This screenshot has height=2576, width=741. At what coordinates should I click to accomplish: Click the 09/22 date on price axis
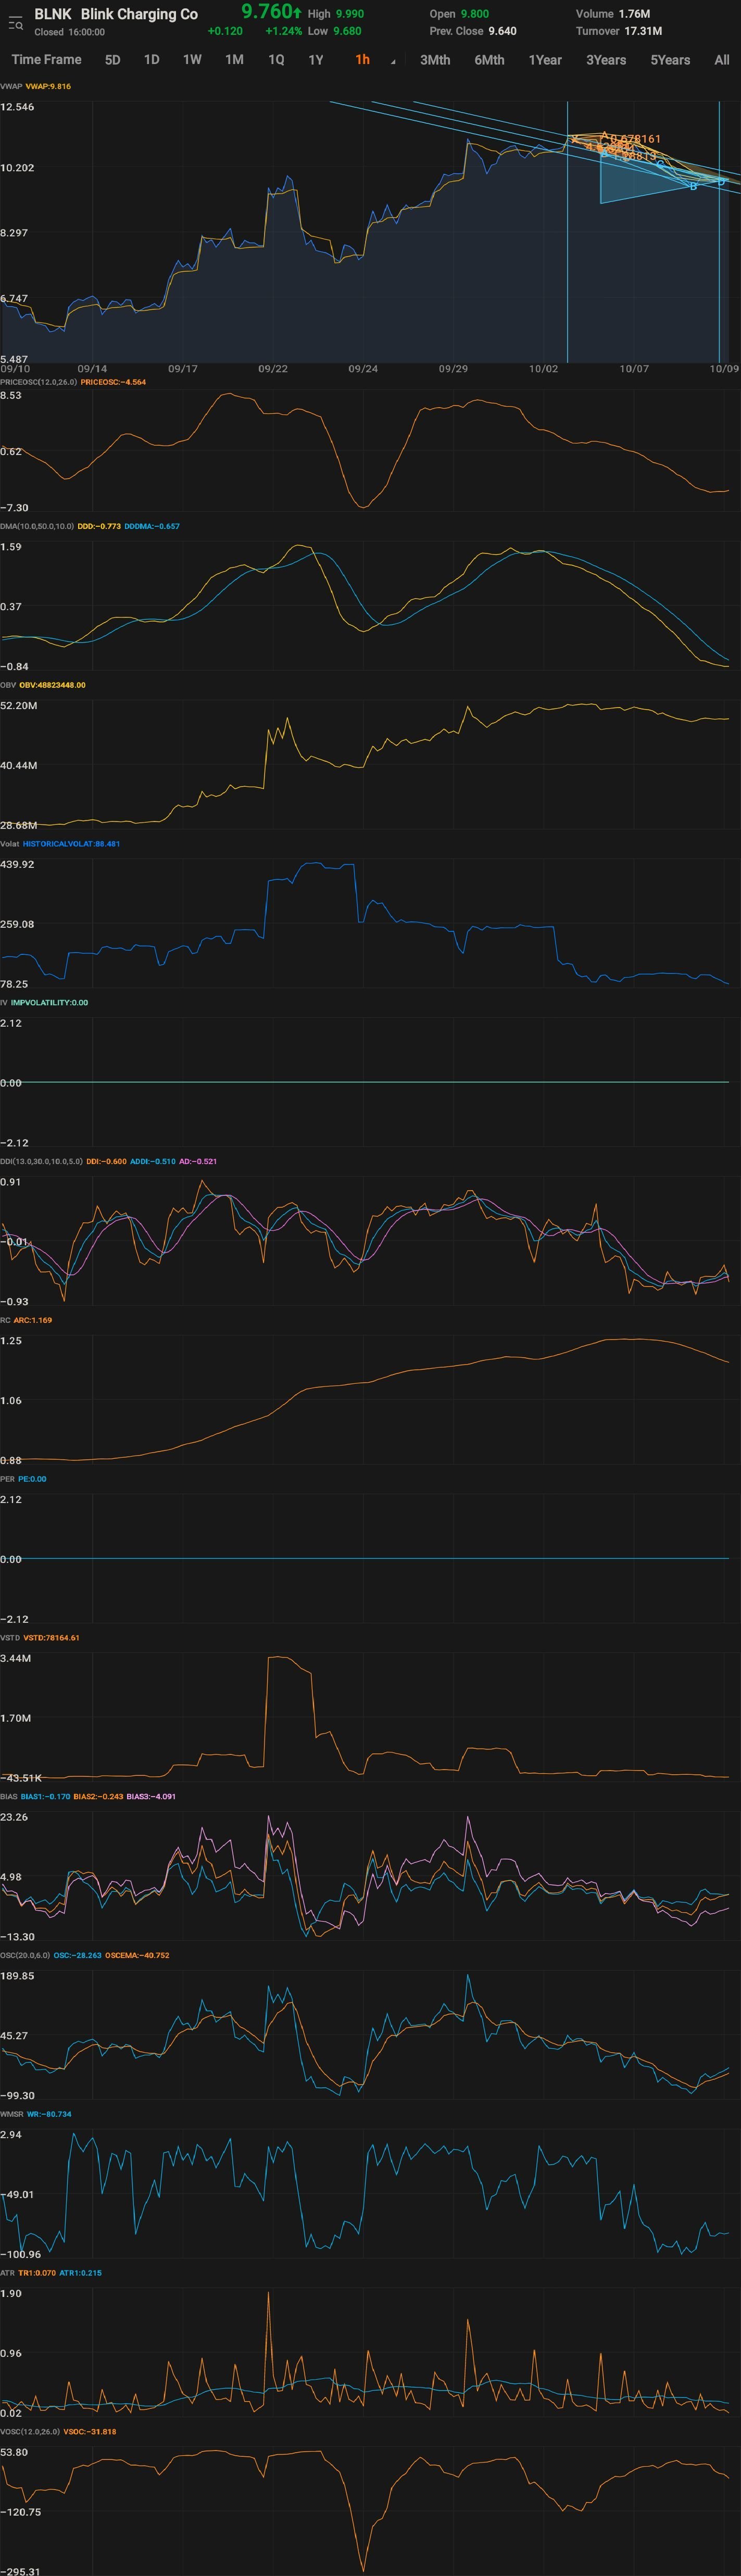click(272, 369)
